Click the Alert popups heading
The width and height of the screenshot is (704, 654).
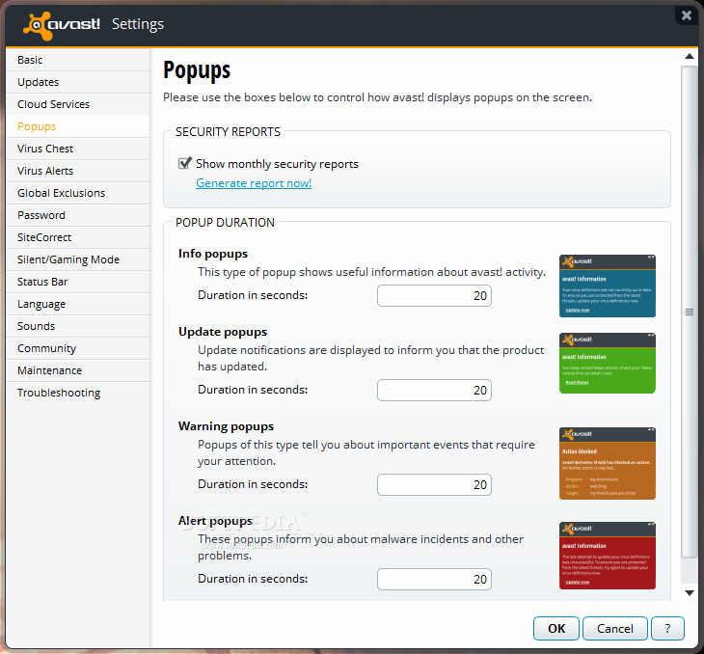(215, 521)
